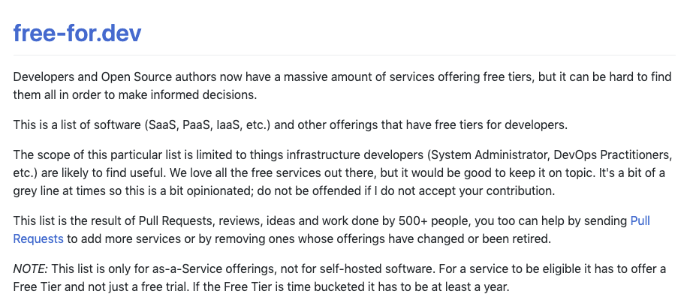The width and height of the screenshot is (696, 306).
Task: Click the words "make informed decisions"
Action: click(x=187, y=95)
